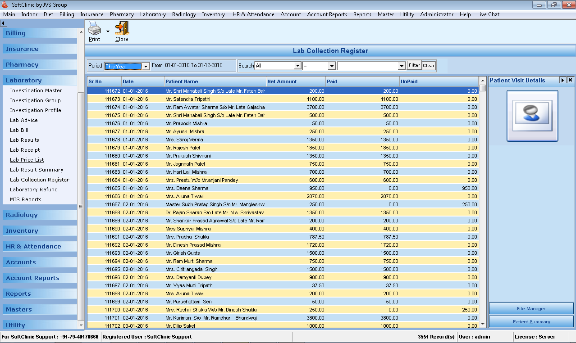Click the table scrollbar up arrow
576x343 pixels.
(483, 81)
